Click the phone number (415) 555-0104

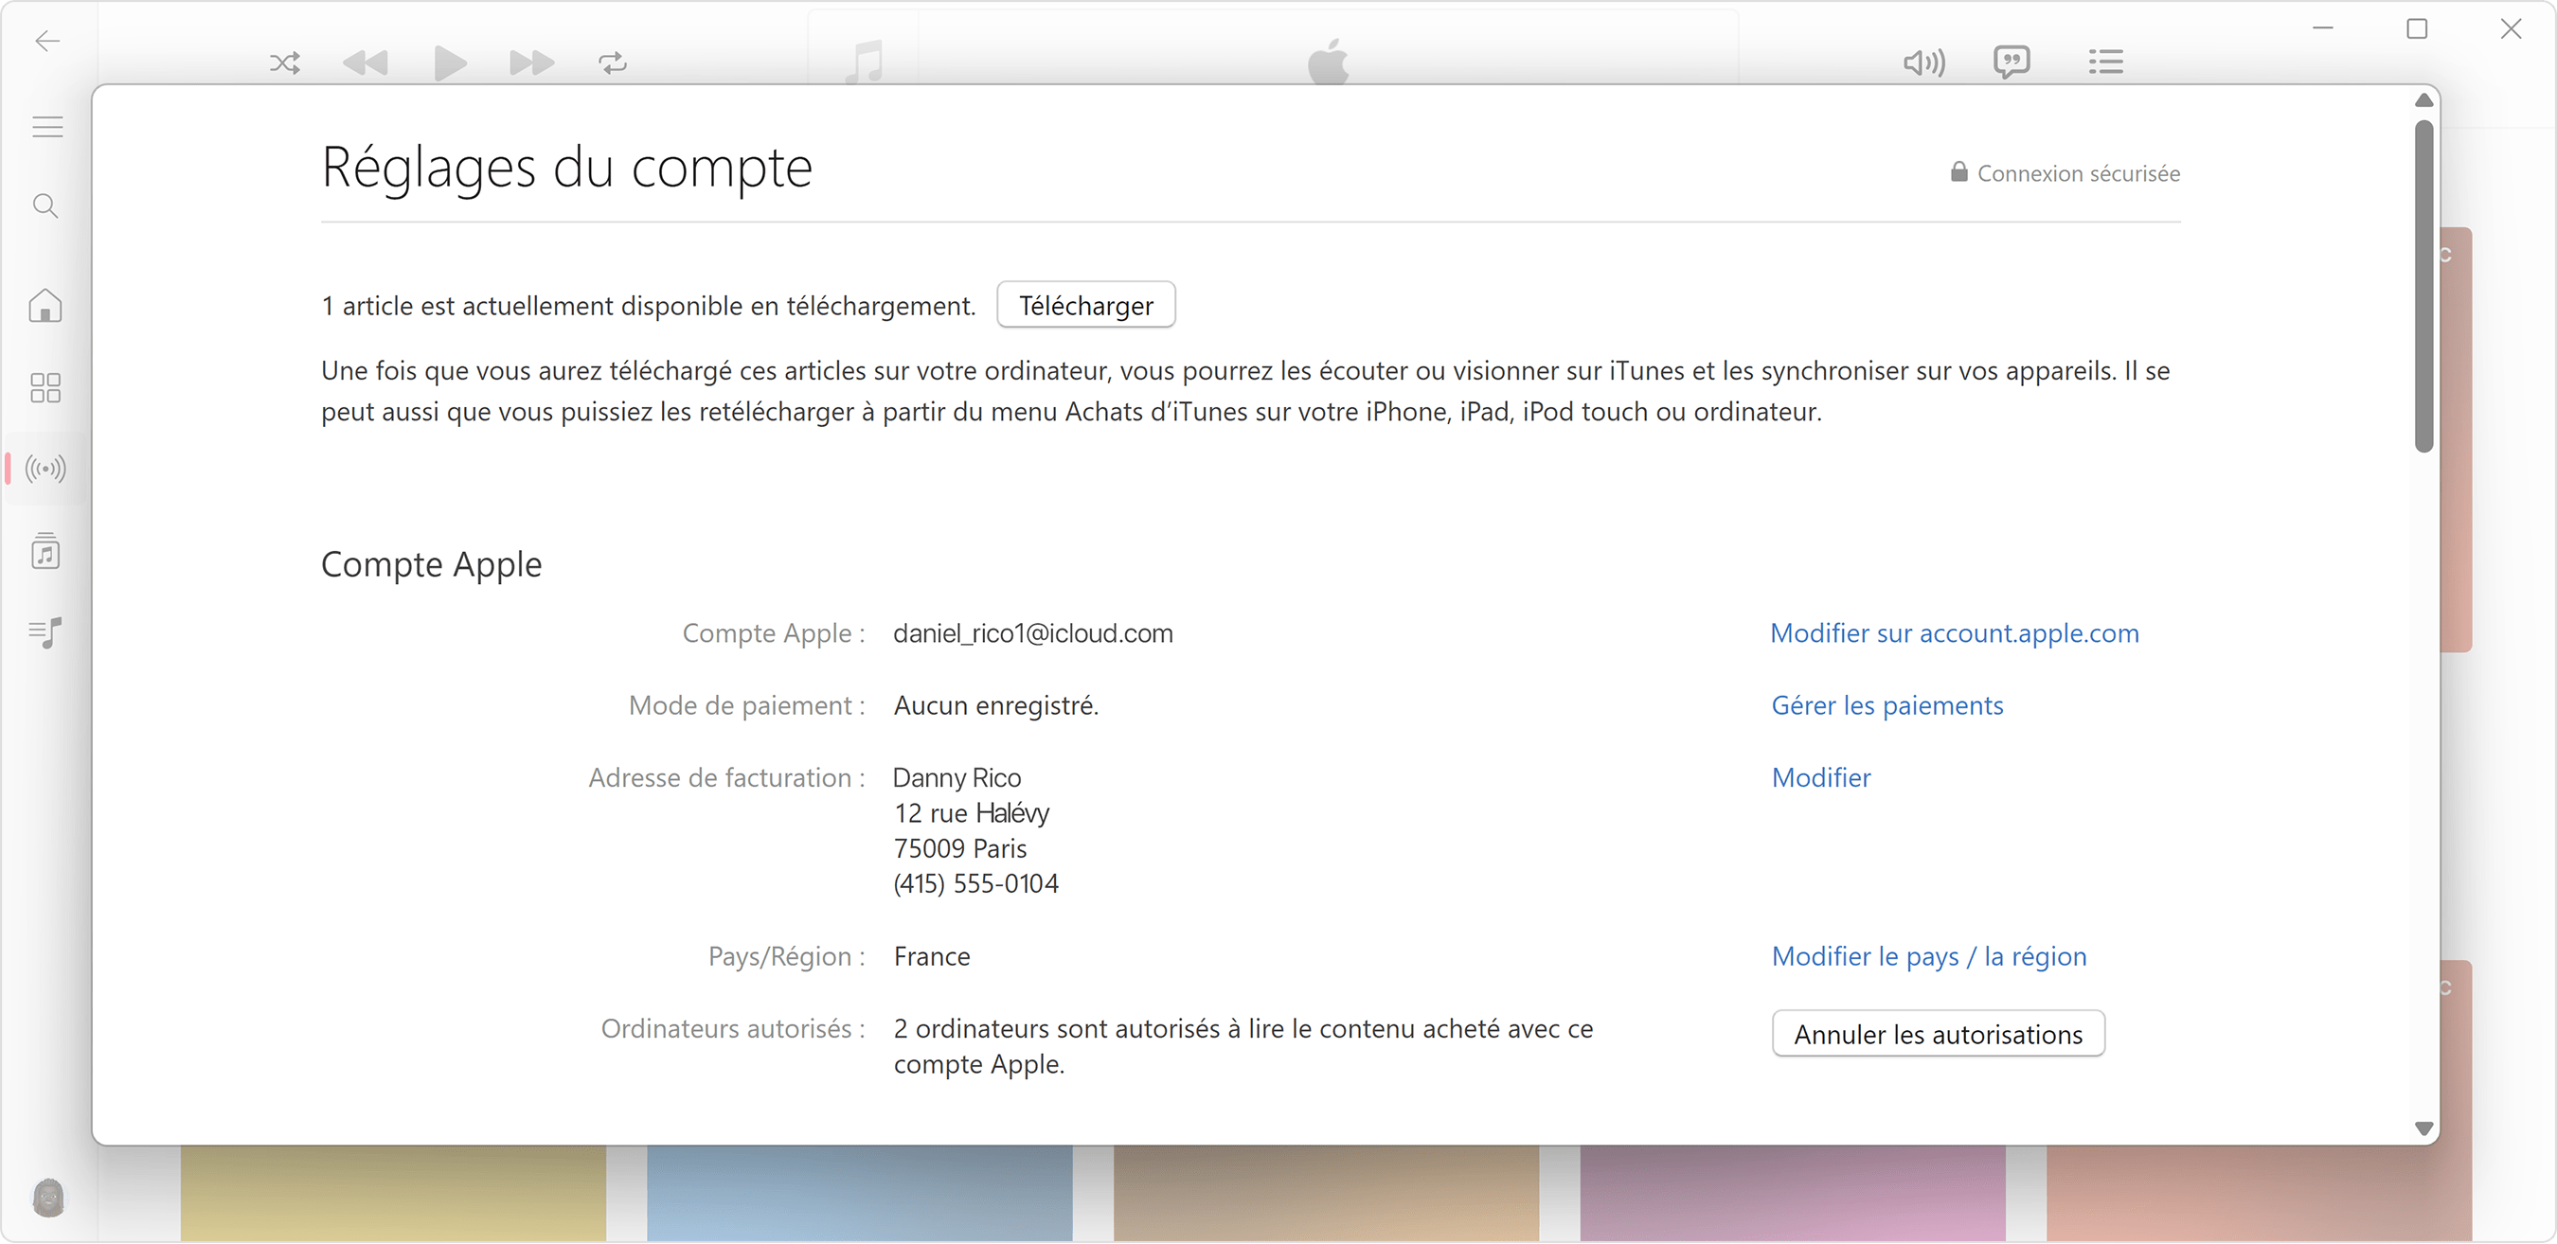coord(975,884)
